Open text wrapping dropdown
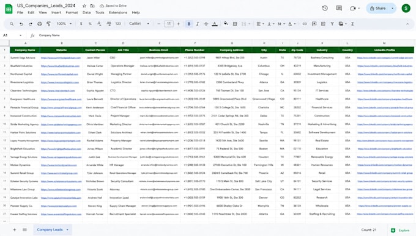Screen dimensions: 416x236 [281, 24]
